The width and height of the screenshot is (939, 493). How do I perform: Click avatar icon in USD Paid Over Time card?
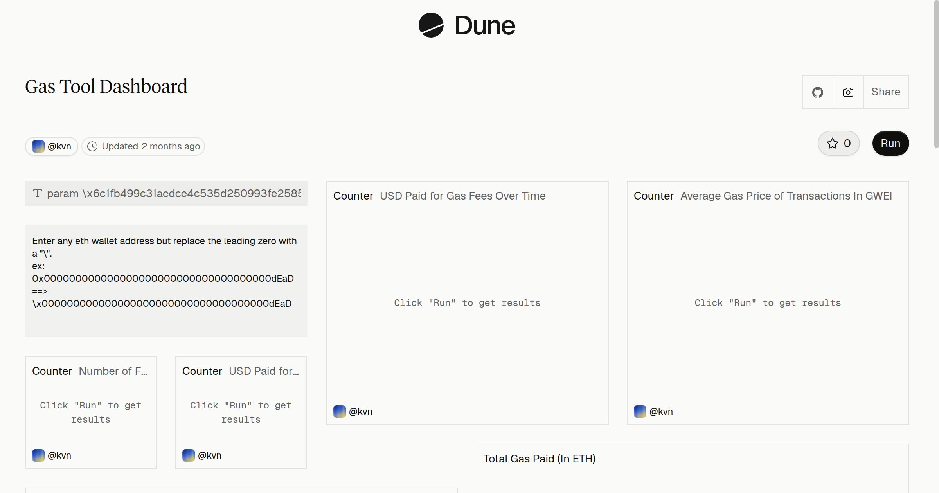(340, 412)
